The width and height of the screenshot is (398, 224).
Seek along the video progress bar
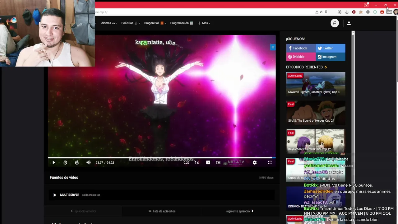pos(162,158)
